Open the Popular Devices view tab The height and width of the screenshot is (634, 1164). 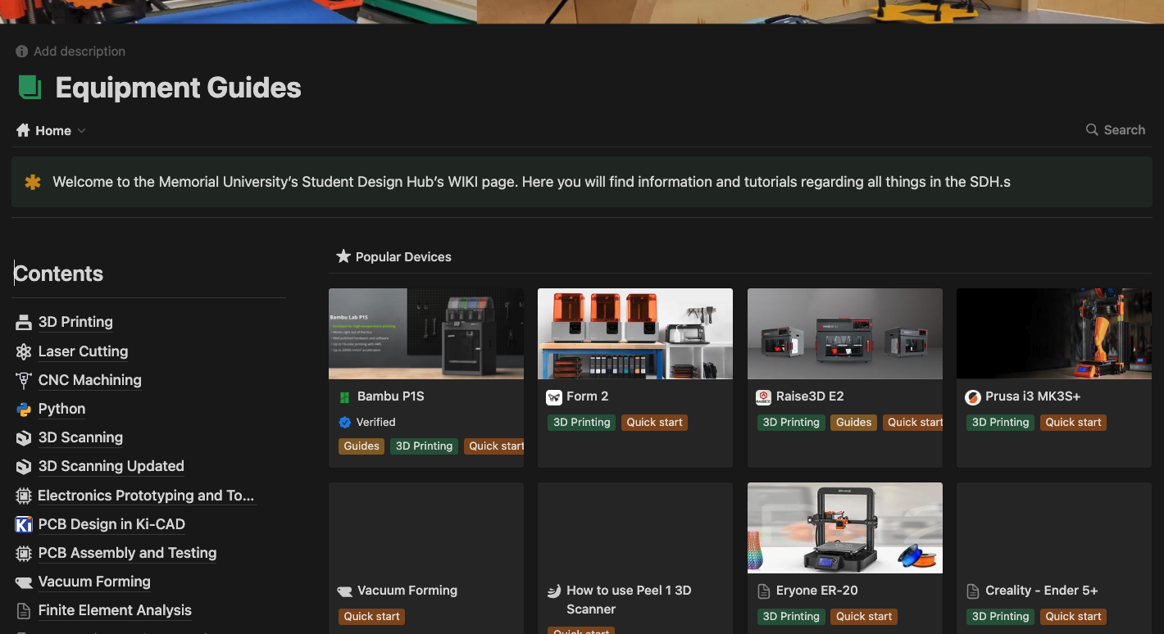click(394, 256)
